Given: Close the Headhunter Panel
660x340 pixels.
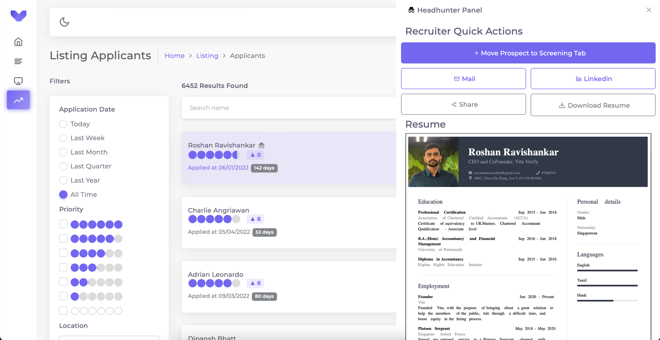Looking at the screenshot, I should tap(649, 10).
